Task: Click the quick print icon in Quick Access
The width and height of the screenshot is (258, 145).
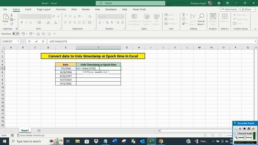Action: (38, 34)
